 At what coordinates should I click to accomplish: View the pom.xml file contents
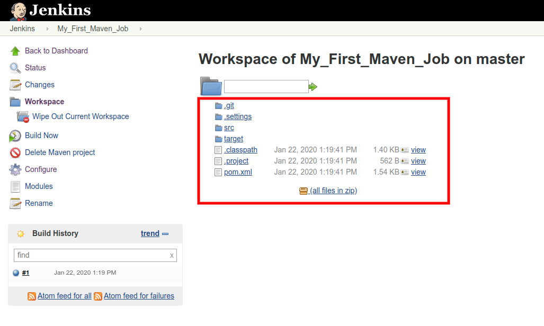tap(418, 173)
